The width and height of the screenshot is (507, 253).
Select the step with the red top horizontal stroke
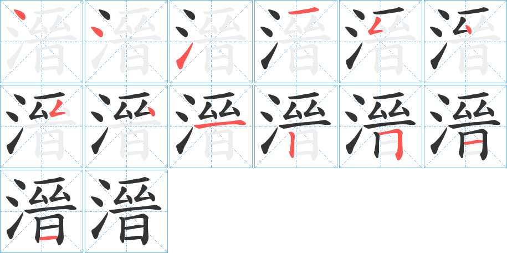pos(295,42)
